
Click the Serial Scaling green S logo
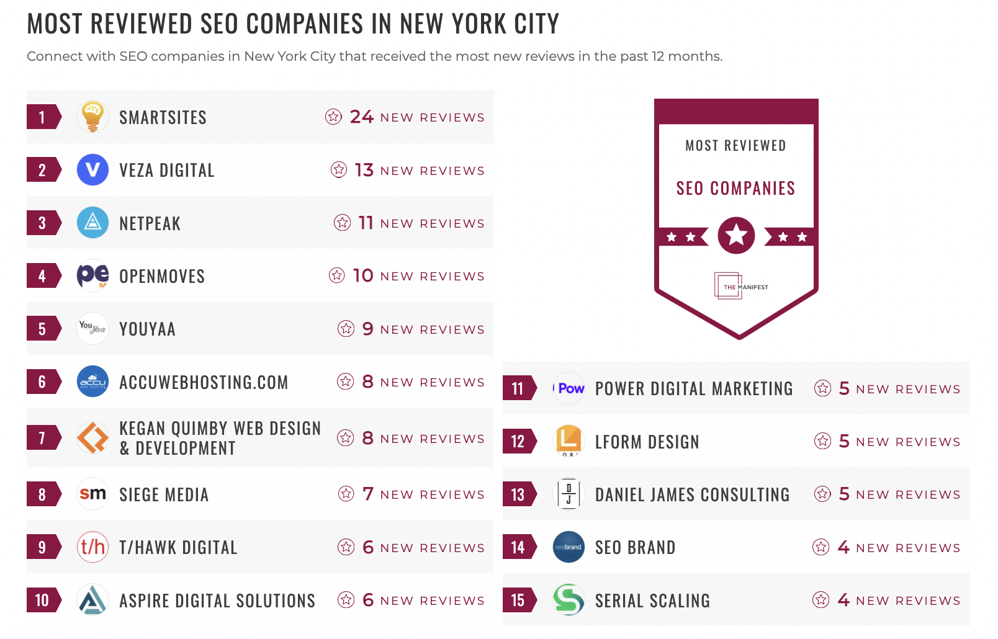click(569, 600)
